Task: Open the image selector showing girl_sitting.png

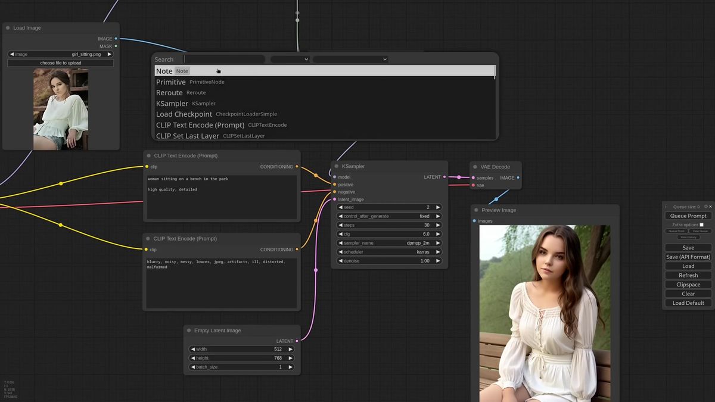Action: tap(60, 54)
